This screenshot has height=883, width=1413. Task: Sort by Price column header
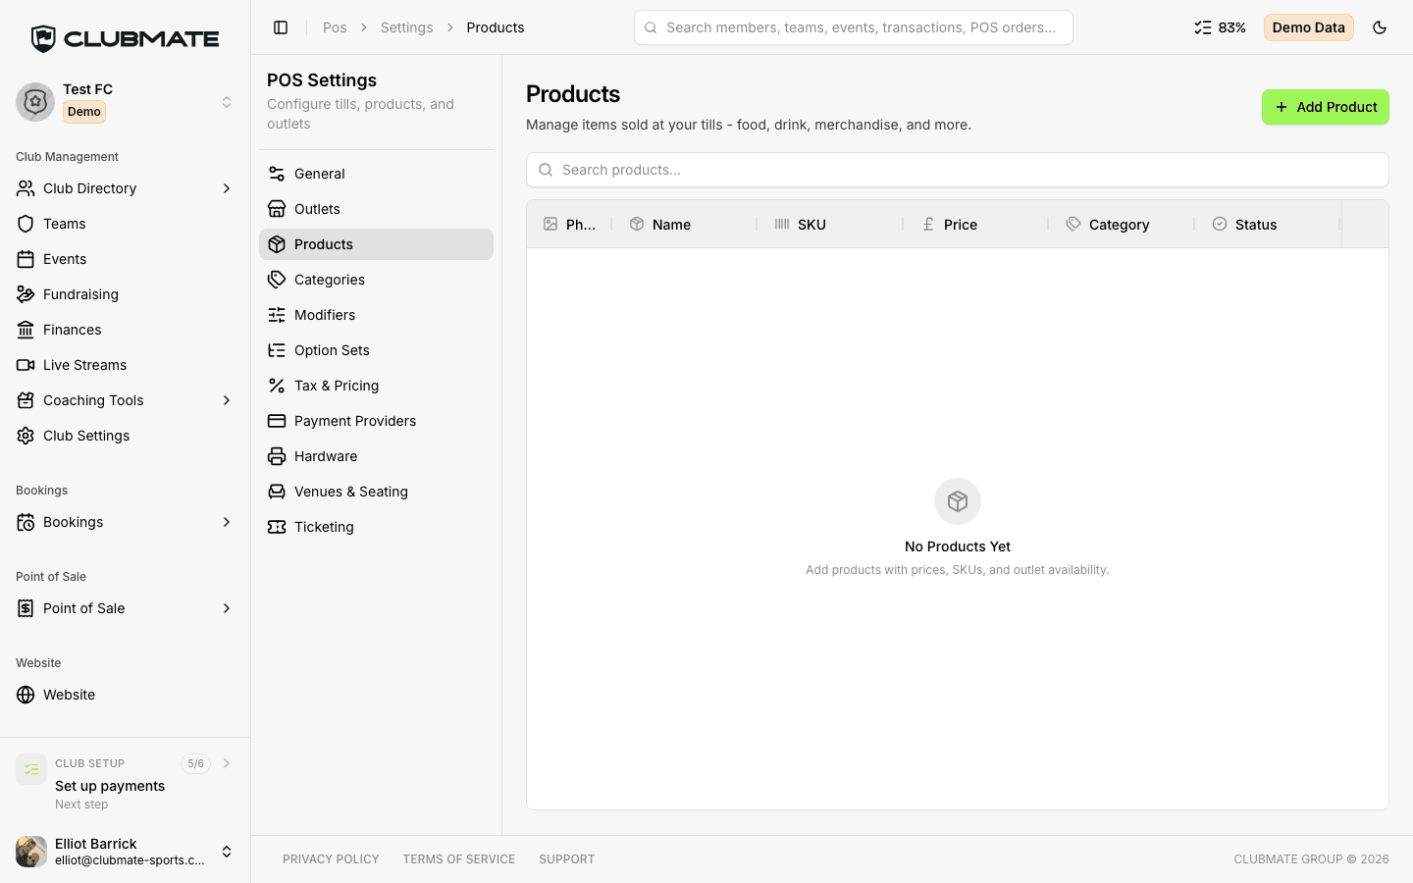click(x=976, y=225)
